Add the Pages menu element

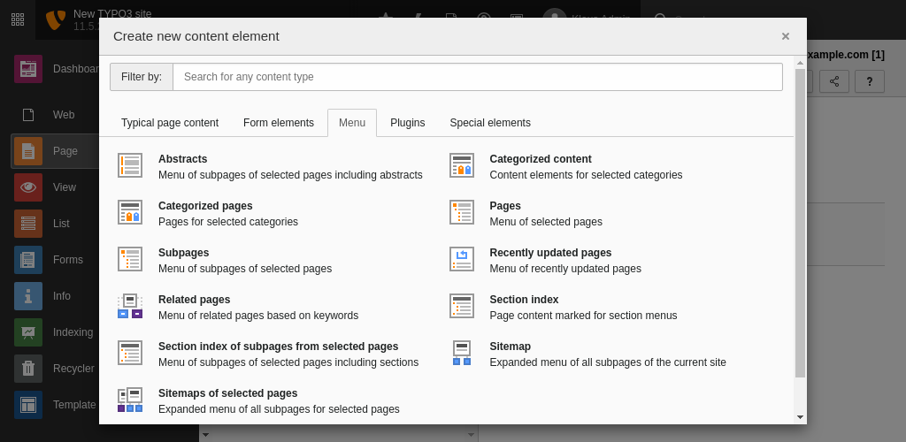[x=505, y=206]
